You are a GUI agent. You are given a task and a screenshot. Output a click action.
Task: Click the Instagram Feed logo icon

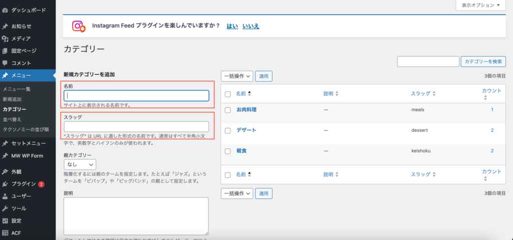pos(79,26)
